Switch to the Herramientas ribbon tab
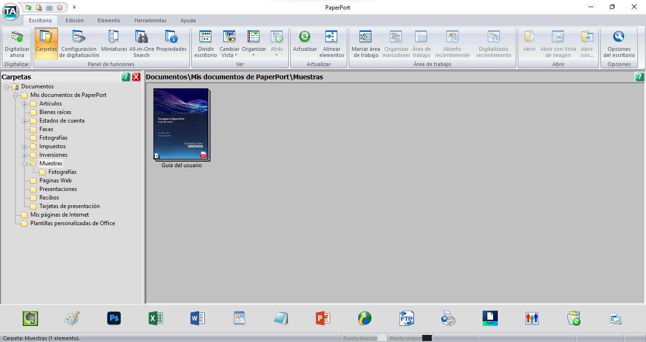Viewport: 646px width, 342px height. pyautogui.click(x=150, y=20)
